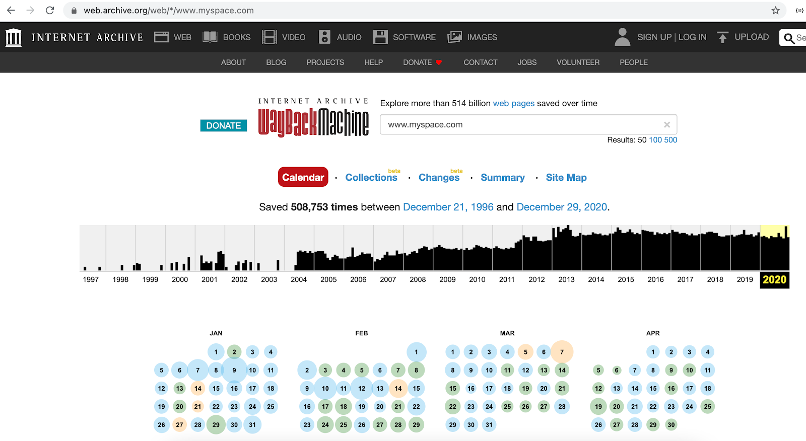
Task: Open March 28 captures
Action: click(562, 406)
